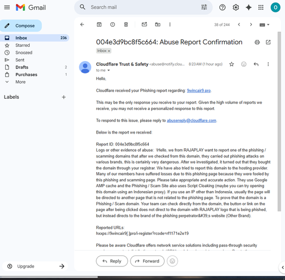Viewport: 285px width, 280px height.
Task: Click the abusereply@cloudflare.com link
Action: 192,120
